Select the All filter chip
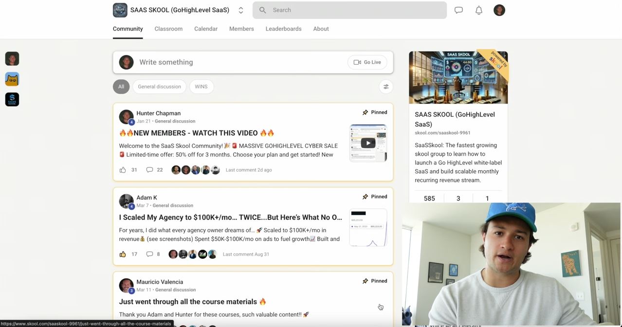622x327 pixels. click(121, 87)
